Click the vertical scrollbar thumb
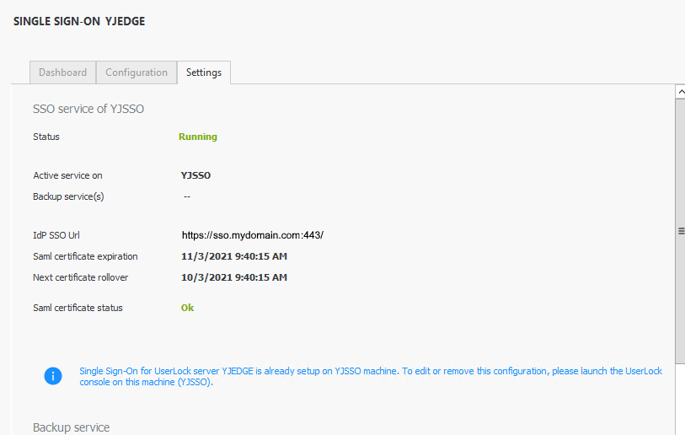This screenshot has height=435, width=685. (x=680, y=231)
